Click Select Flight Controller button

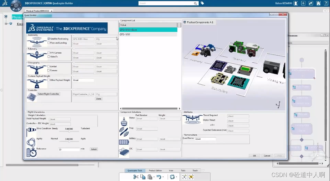pos(49,94)
